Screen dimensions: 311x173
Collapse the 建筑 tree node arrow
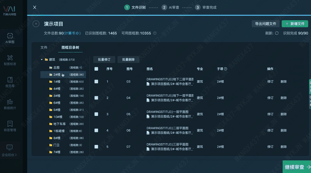point(42,60)
